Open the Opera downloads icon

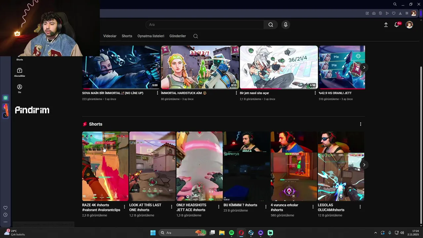(x=400, y=13)
